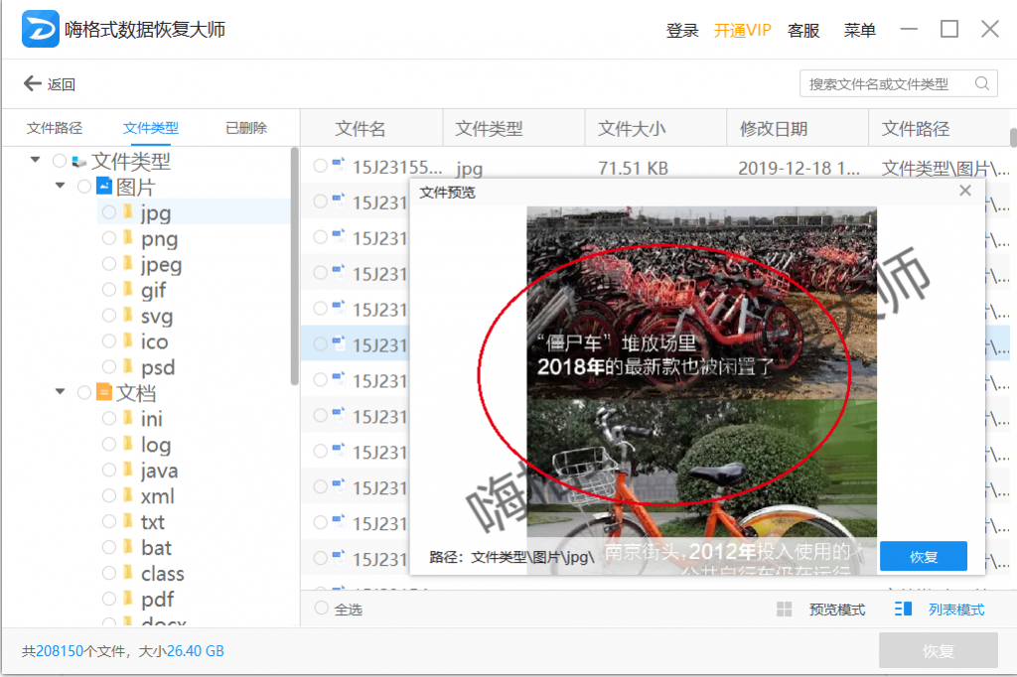Click the list mode icon
1017x677 pixels.
[903, 609]
